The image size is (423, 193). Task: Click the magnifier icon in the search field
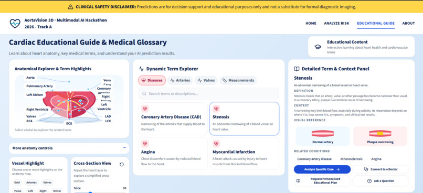pyautogui.click(x=144, y=94)
